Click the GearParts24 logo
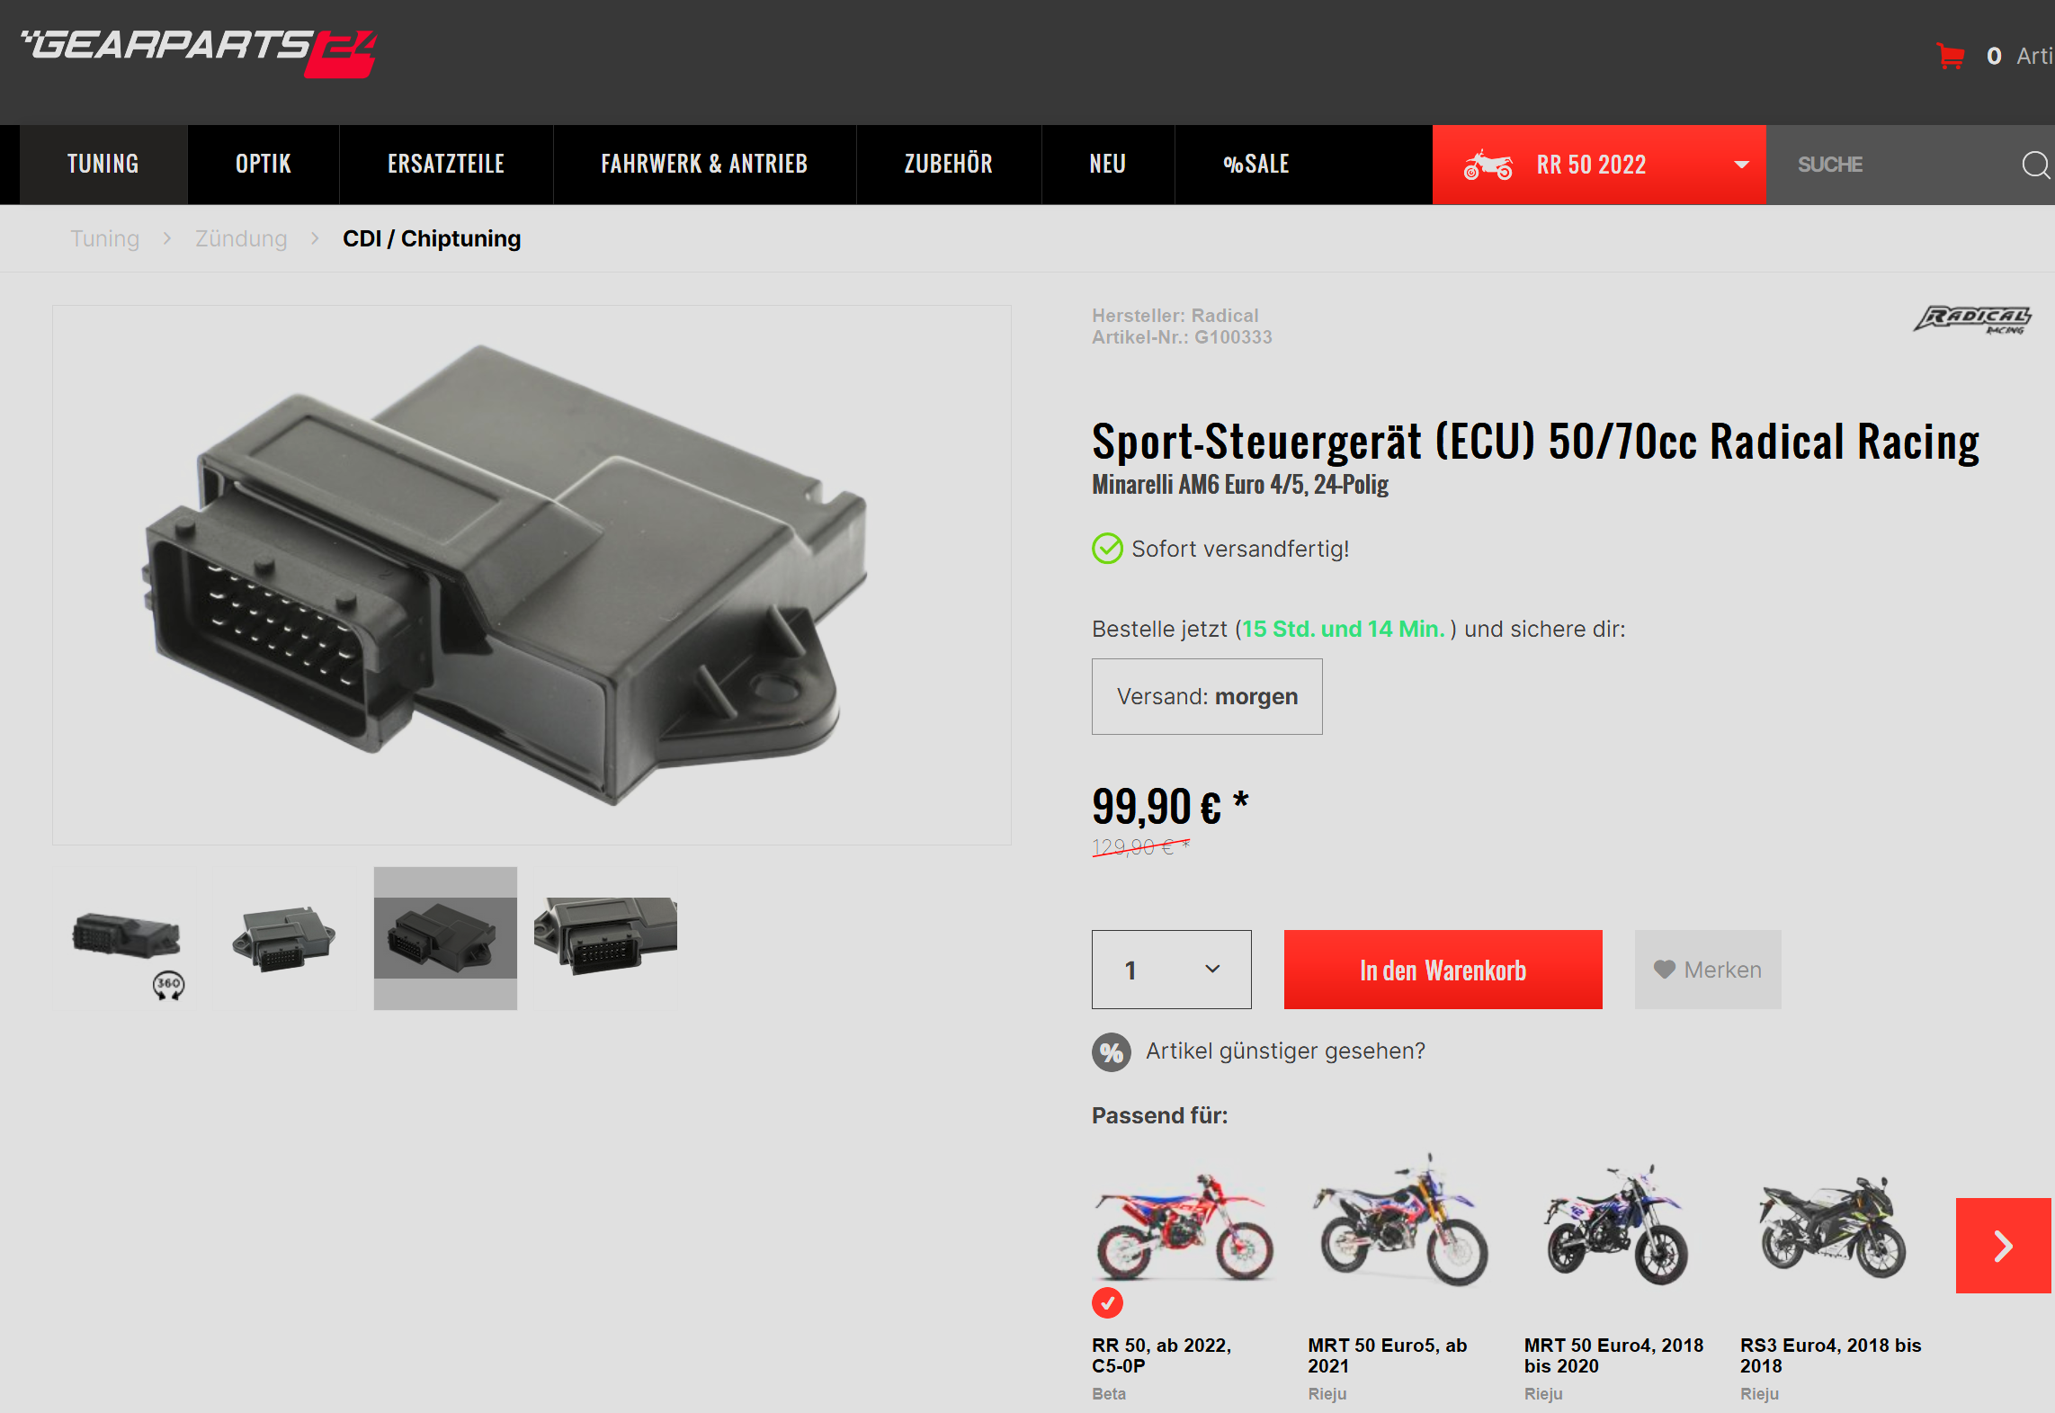 (x=199, y=53)
